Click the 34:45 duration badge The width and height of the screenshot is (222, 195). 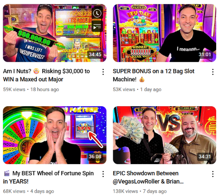click(x=95, y=54)
